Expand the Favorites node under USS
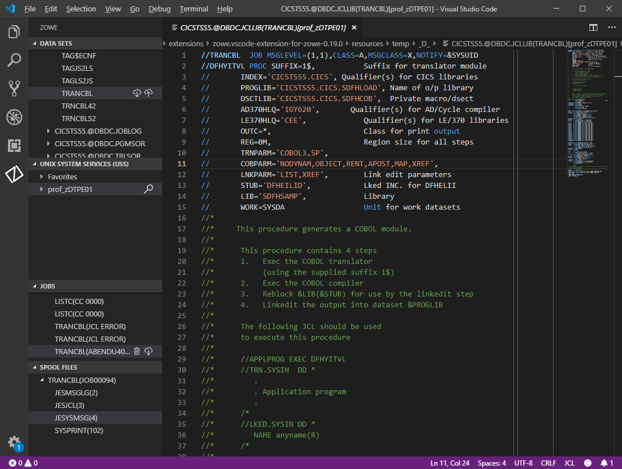Image resolution: width=622 pixels, height=469 pixels. (42, 177)
